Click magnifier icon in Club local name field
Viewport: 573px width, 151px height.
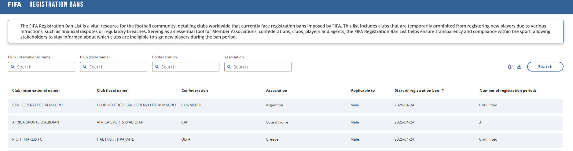pos(85,67)
